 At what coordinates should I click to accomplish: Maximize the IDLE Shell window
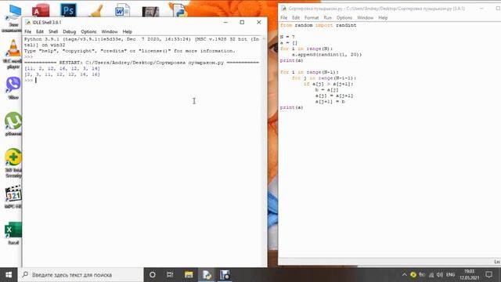pos(242,22)
